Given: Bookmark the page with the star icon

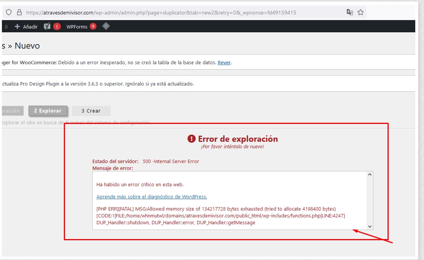Looking at the screenshot, I should [x=360, y=12].
